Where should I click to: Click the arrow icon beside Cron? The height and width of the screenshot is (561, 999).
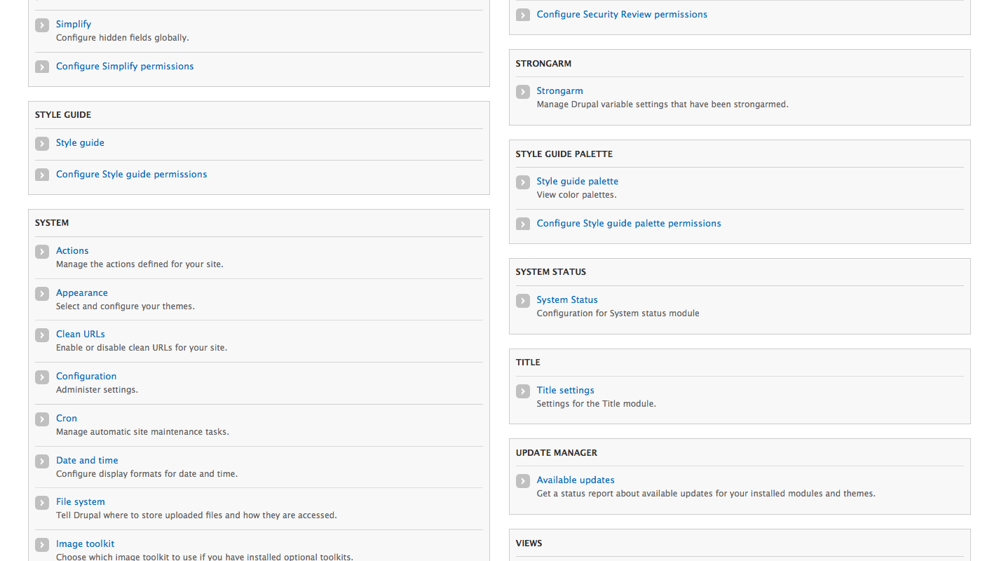42,419
